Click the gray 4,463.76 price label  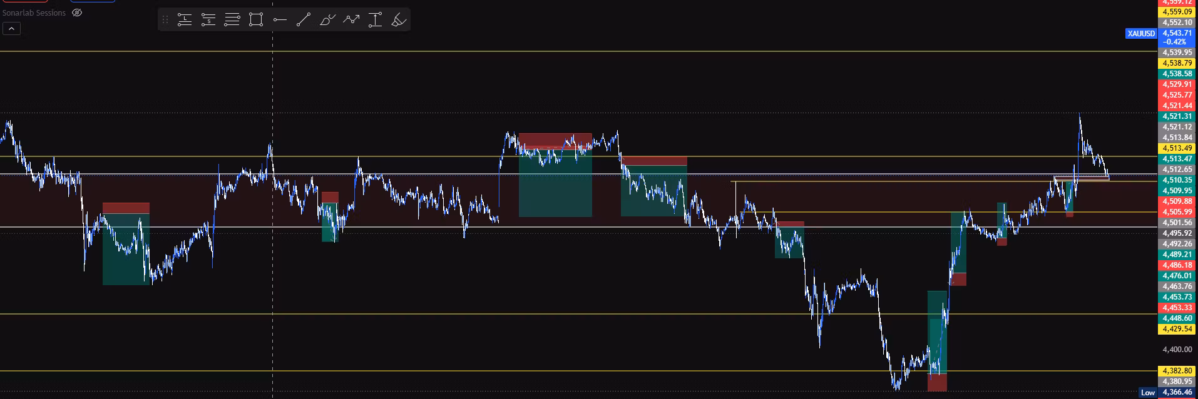point(1177,286)
